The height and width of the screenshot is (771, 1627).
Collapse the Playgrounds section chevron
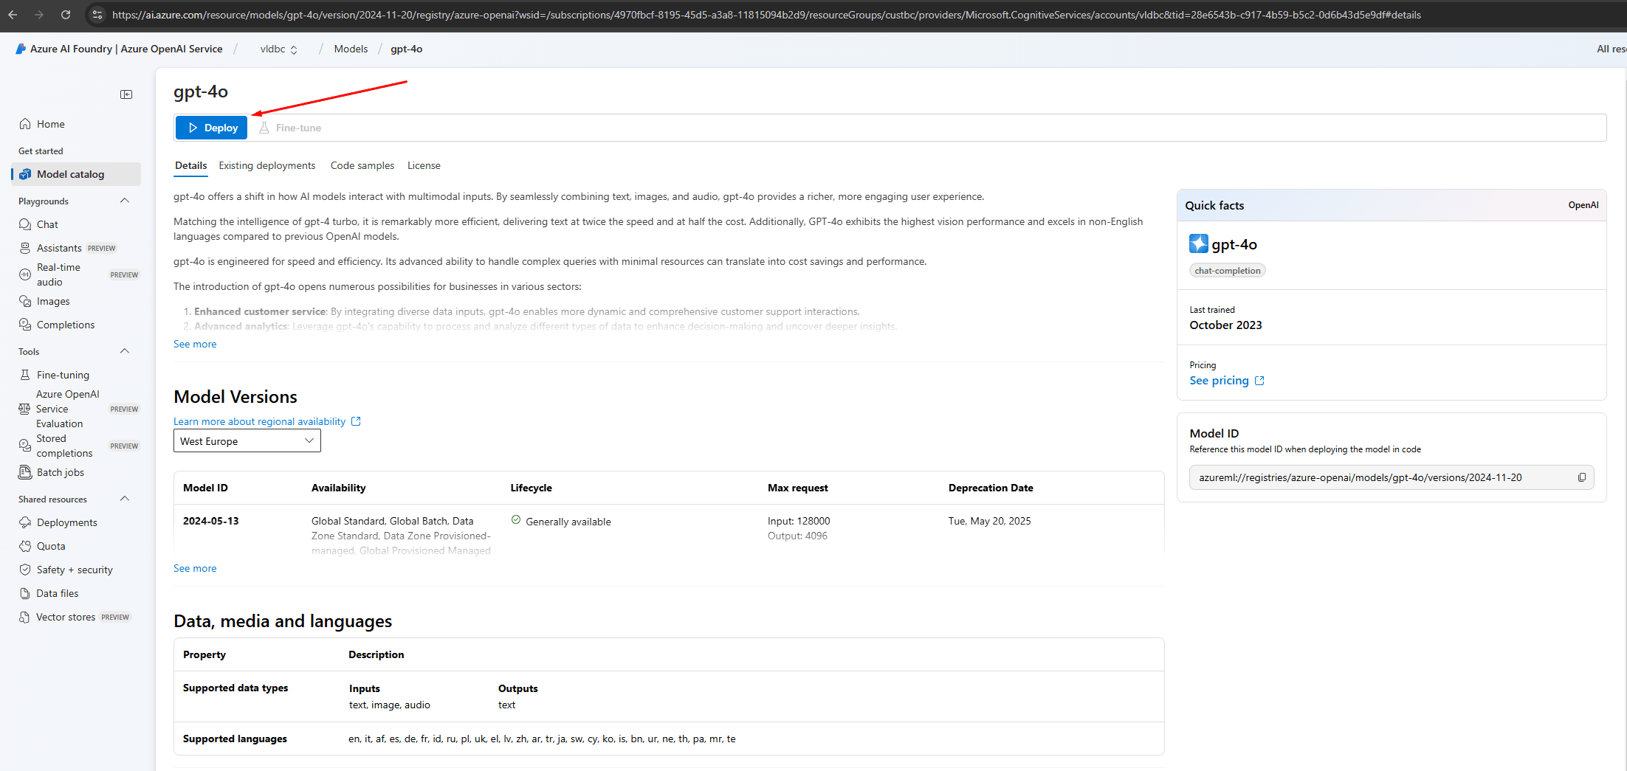[x=125, y=201]
